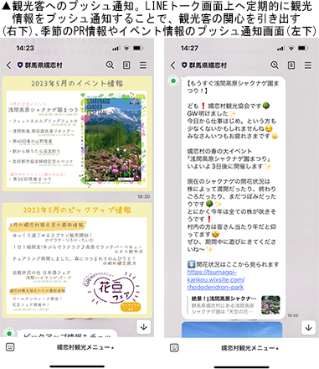Tap rhododendron thumbnail in link preview
Viewport: 319px width, 369px height.
(x=270, y=305)
